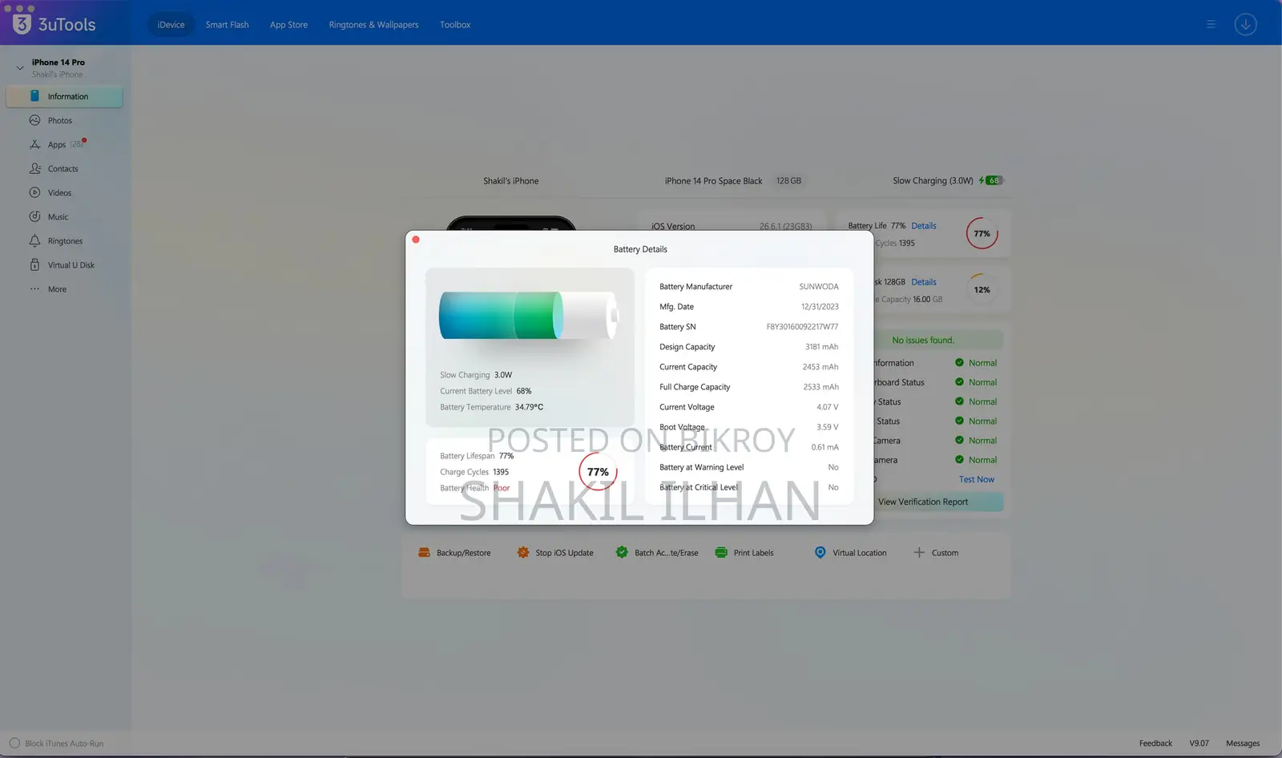The width and height of the screenshot is (1282, 758).
Task: Open disk 128GB Details link
Action: pos(924,282)
